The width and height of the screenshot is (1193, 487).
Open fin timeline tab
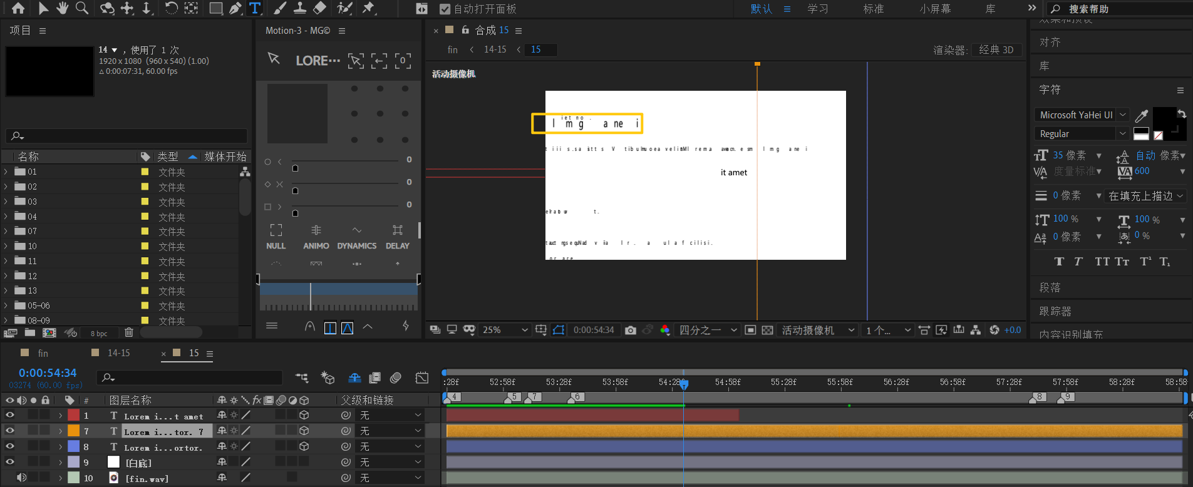(43, 353)
